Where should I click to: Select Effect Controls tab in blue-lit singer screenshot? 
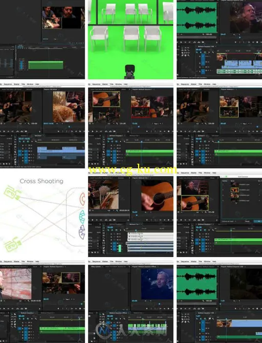tap(96, 267)
